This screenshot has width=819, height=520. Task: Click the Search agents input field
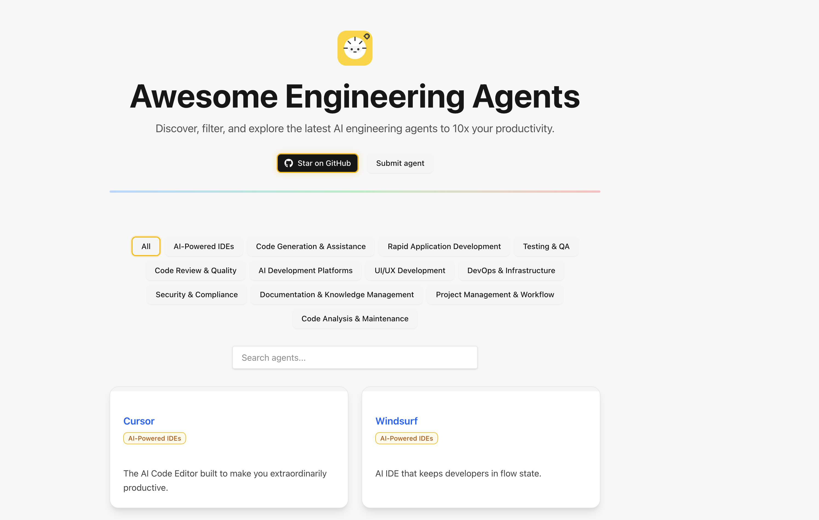pos(355,357)
